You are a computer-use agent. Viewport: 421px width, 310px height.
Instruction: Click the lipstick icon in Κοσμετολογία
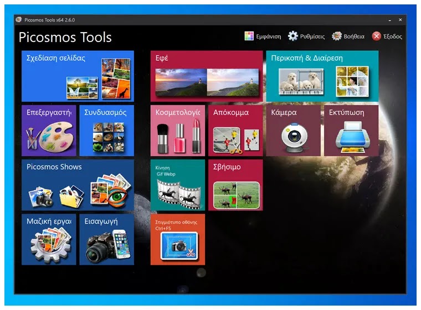click(x=196, y=136)
